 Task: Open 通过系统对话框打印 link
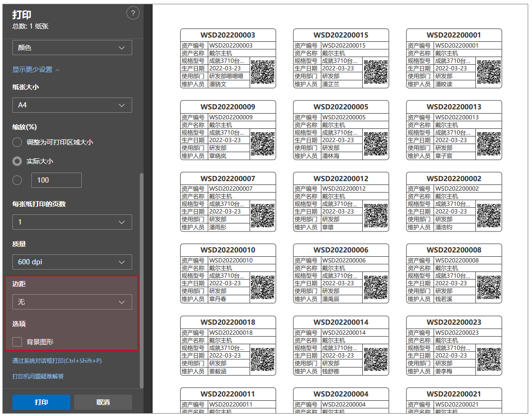coord(57,361)
